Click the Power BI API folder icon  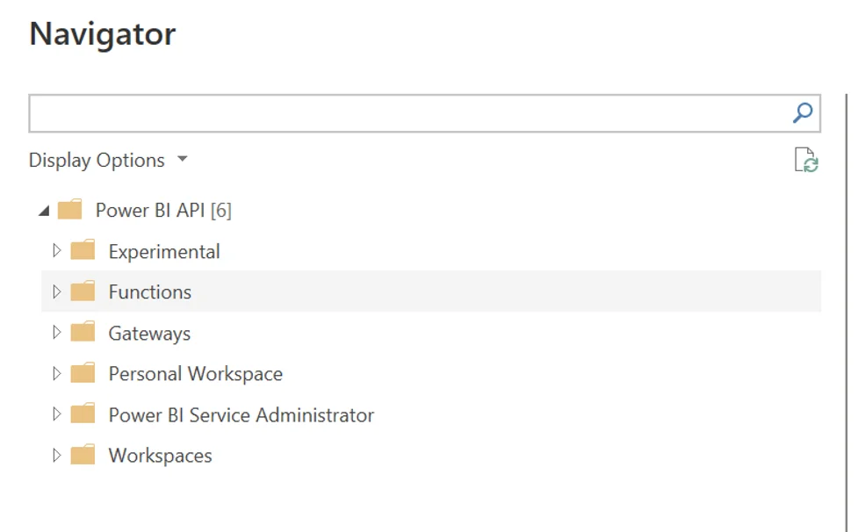pos(69,211)
